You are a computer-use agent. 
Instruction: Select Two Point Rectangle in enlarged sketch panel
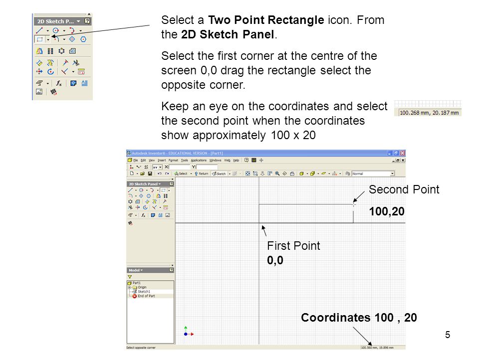39,39
